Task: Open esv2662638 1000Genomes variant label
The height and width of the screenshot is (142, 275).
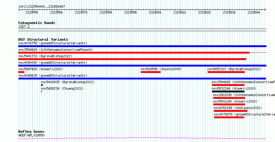Action: 244,95
